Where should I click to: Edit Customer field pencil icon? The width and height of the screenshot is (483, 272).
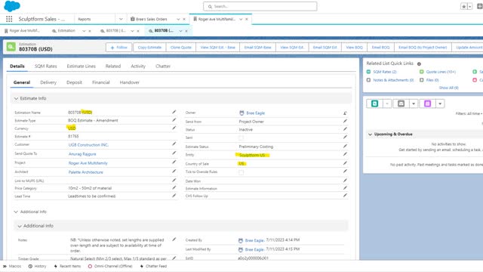[174, 144]
